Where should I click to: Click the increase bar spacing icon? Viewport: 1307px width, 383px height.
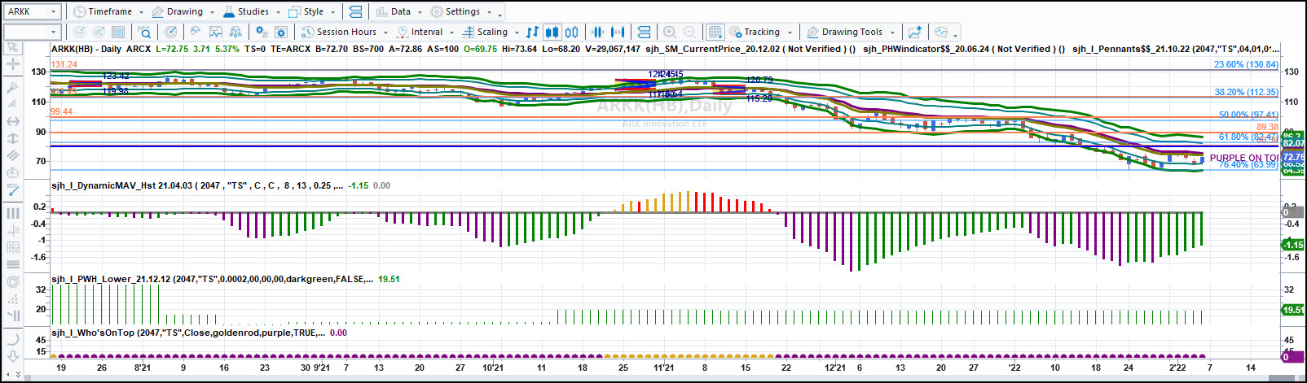point(618,32)
